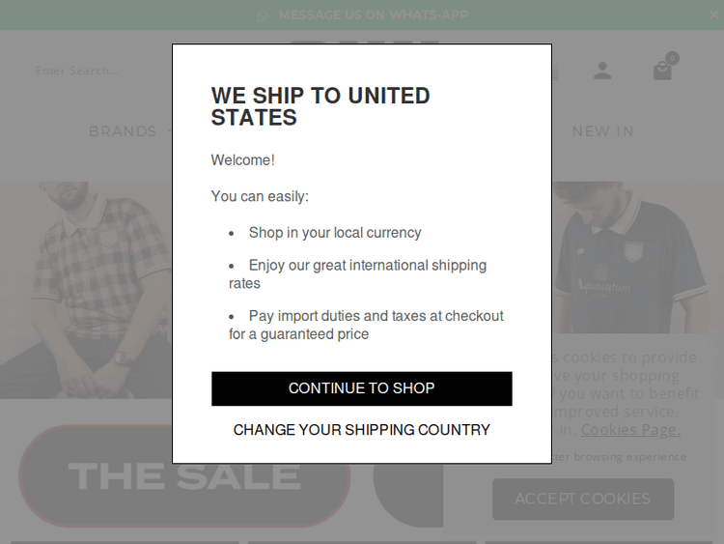Click the flag icon beside account icon
The height and width of the screenshot is (544, 724).
(554, 71)
